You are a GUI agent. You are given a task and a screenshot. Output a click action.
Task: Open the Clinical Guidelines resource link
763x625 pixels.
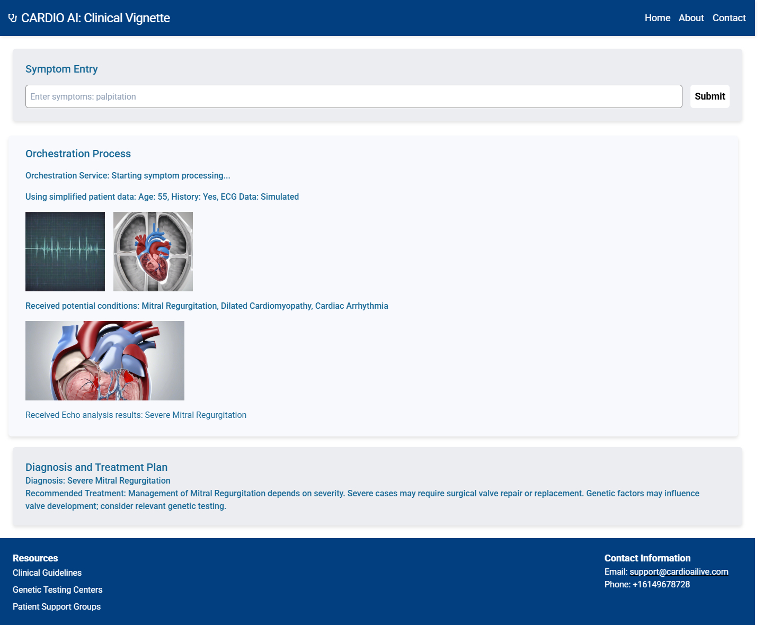click(x=47, y=573)
